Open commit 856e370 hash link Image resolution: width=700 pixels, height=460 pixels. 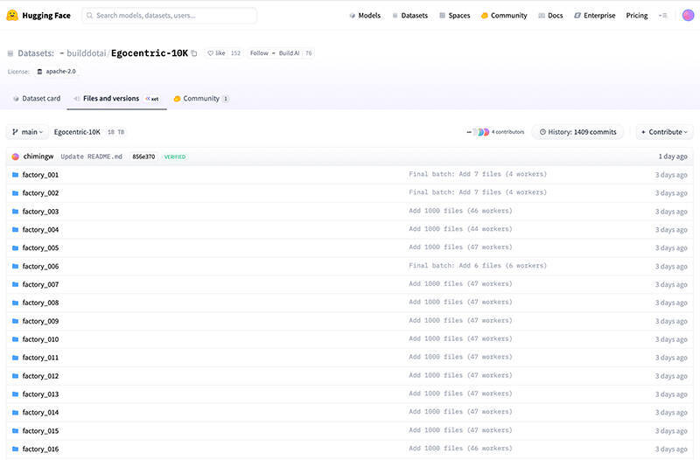point(143,157)
